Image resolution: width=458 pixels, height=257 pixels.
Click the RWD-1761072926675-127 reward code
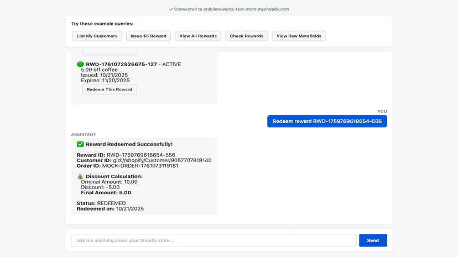click(121, 64)
